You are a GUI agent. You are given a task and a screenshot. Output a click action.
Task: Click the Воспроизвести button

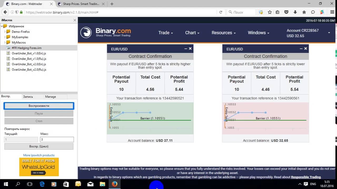coord(39,106)
